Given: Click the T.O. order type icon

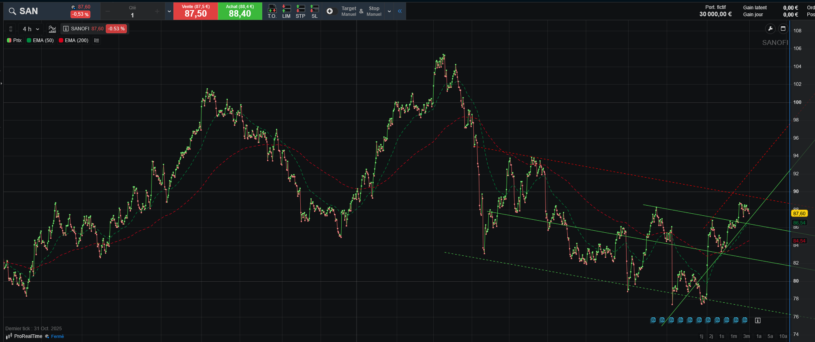Looking at the screenshot, I should click(x=272, y=11).
